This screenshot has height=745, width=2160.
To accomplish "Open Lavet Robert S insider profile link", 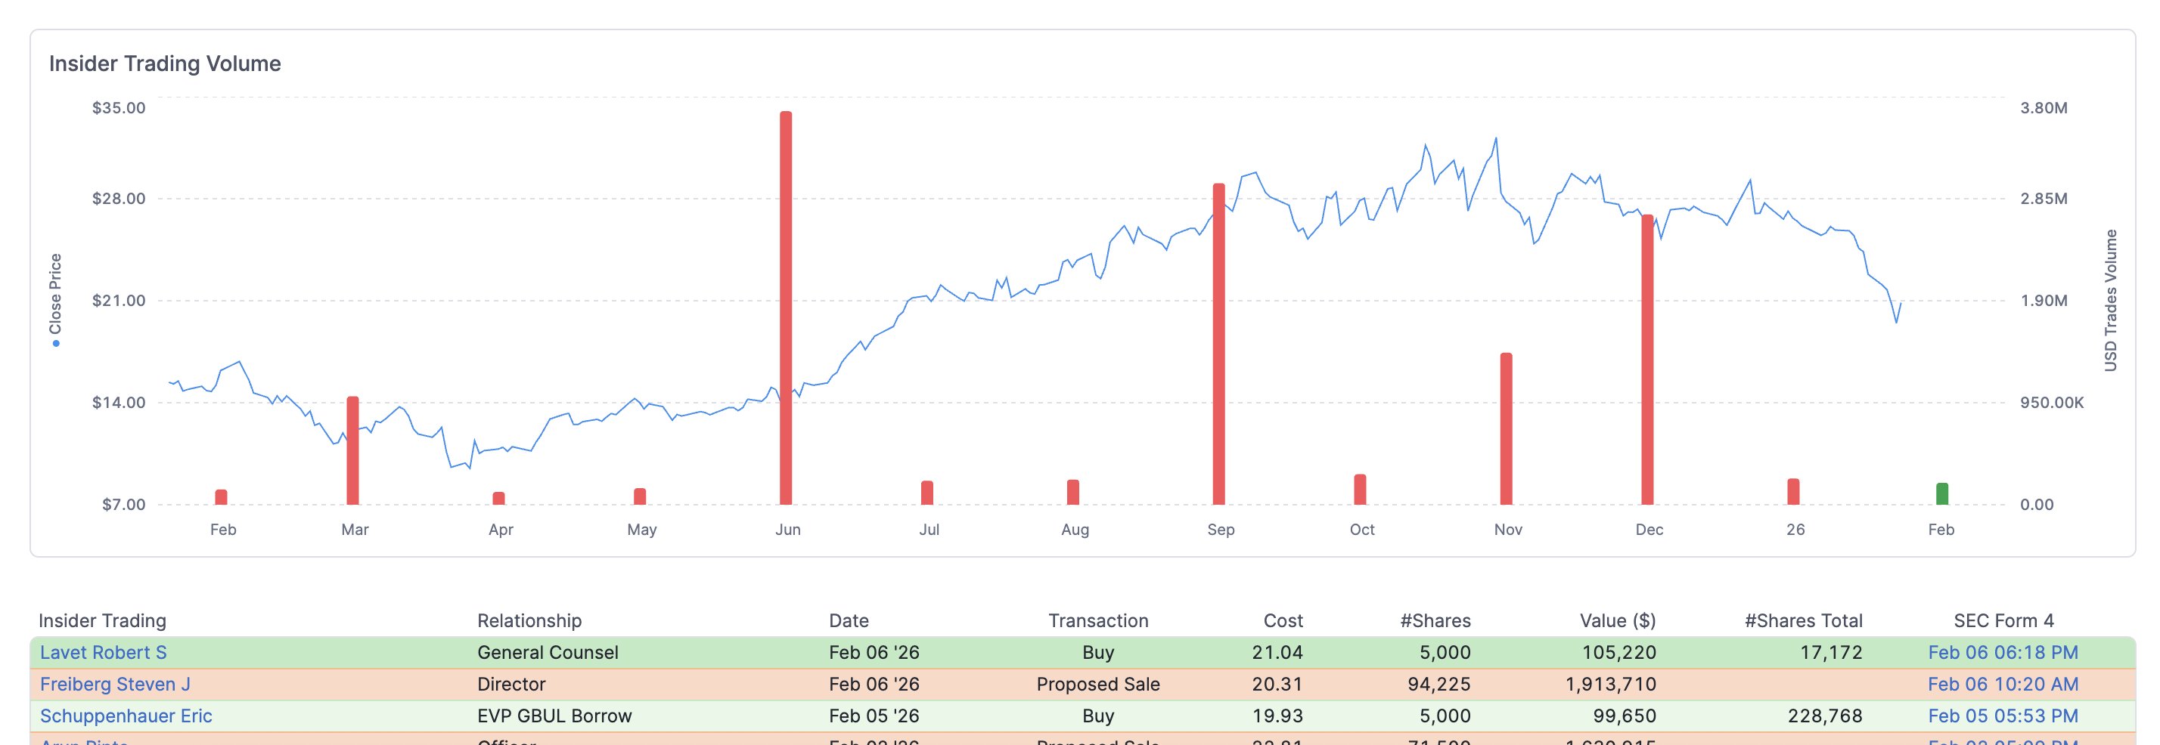I will [x=103, y=652].
